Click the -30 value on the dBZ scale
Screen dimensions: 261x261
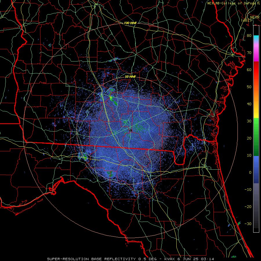pyautogui.click(x=248, y=224)
